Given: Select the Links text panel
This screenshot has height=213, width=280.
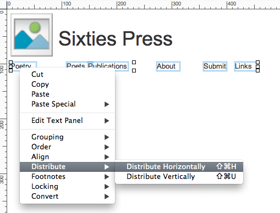Looking at the screenshot, I should (x=245, y=66).
